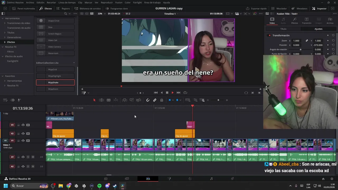
Task: Open the Fairlight menu
Action: 137,2
